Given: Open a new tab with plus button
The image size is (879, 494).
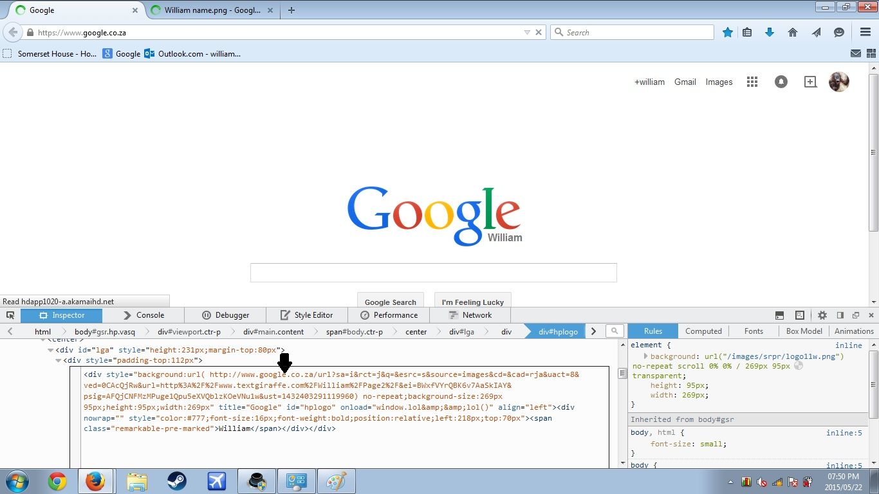Looking at the screenshot, I should (291, 10).
